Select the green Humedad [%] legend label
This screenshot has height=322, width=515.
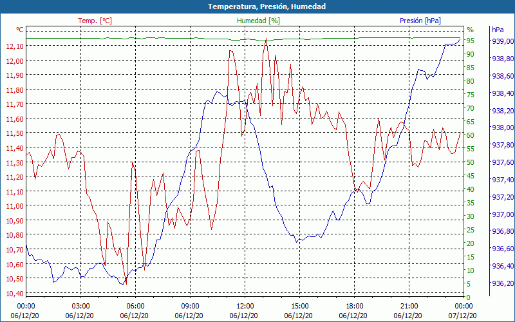[x=258, y=21]
